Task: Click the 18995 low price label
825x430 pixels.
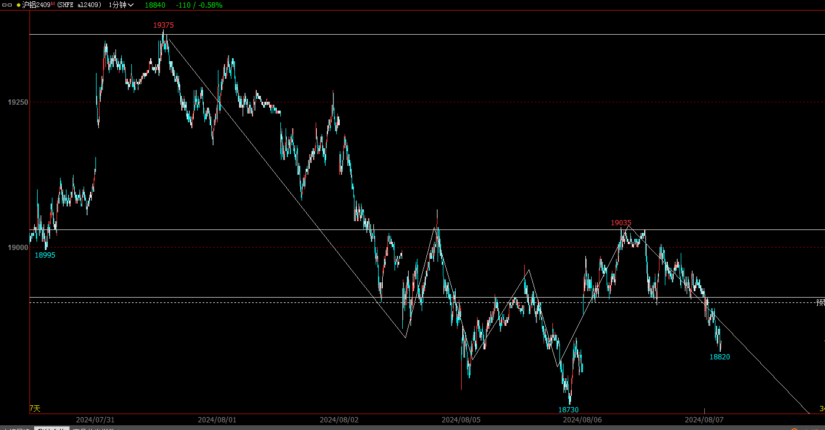Action: point(45,255)
